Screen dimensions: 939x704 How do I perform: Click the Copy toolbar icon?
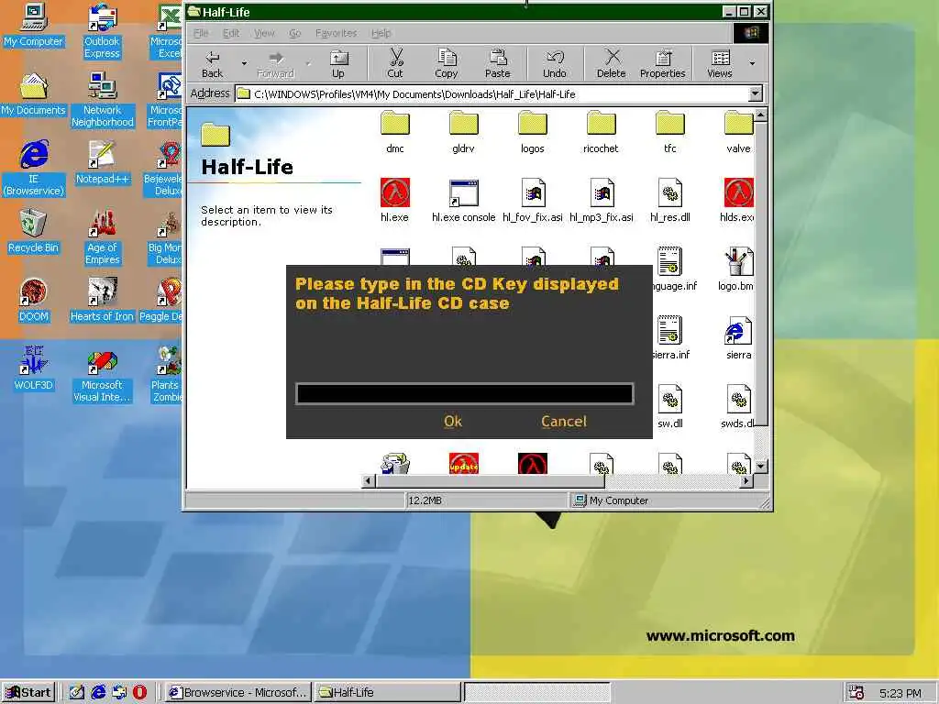pos(447,65)
